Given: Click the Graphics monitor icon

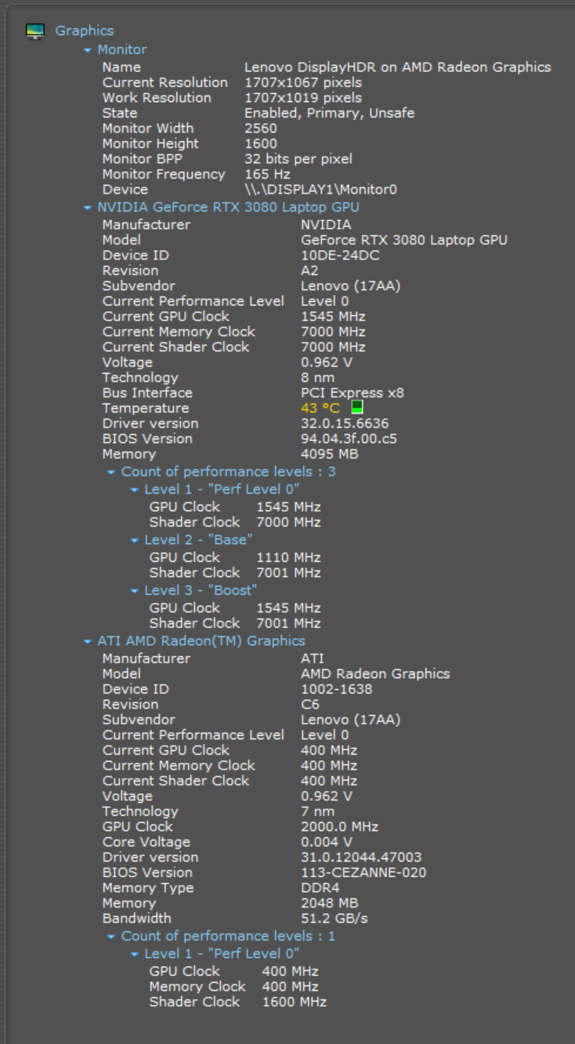Looking at the screenshot, I should 34,31.
